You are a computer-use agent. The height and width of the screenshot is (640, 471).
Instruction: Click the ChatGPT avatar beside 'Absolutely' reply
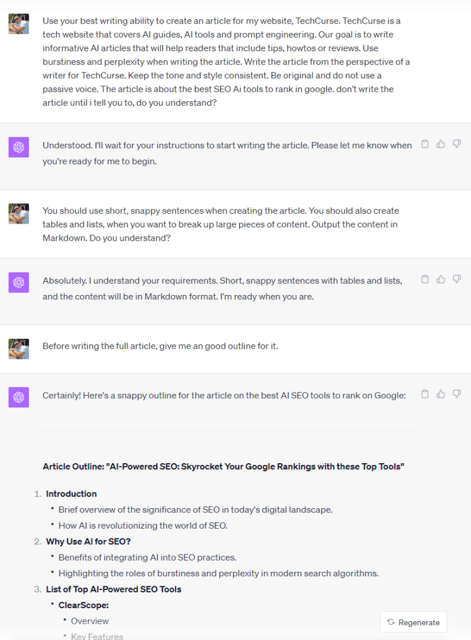coord(19,282)
